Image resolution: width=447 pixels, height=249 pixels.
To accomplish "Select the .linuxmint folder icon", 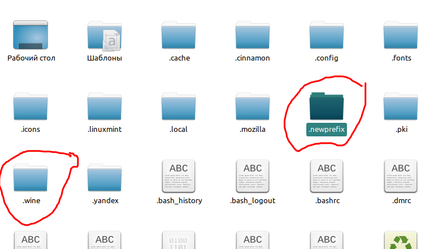I will coord(105,106).
